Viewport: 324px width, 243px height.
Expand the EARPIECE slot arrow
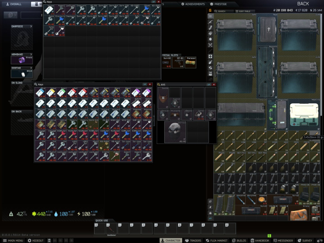pos(31,26)
